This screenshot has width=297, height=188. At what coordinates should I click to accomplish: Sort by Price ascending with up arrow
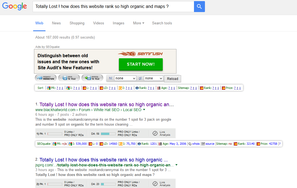pyautogui.click(x=237, y=88)
